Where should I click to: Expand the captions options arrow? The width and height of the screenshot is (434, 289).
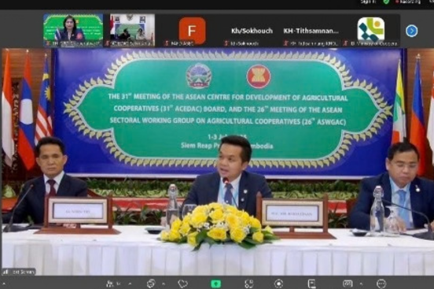tap(361, 283)
